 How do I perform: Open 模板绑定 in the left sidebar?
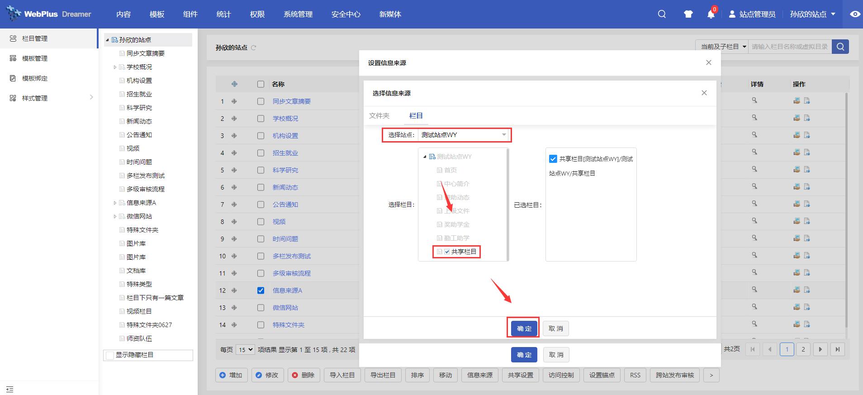click(49, 78)
